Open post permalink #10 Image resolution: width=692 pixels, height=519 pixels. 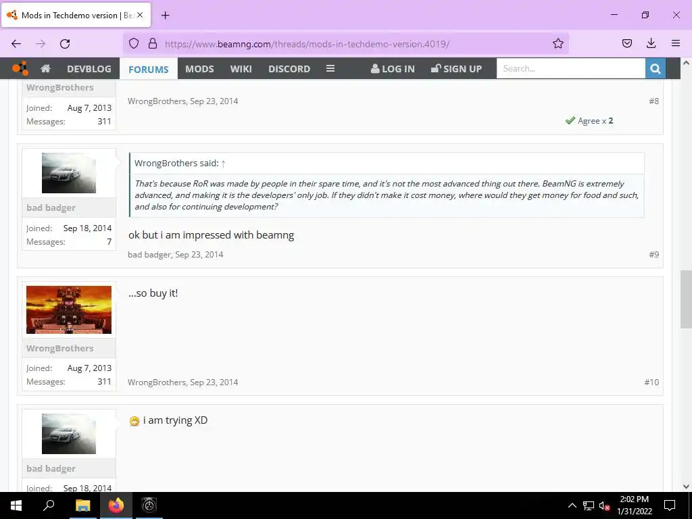tap(651, 382)
